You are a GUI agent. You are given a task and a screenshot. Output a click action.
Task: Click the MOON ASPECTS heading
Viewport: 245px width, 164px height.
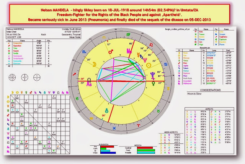171,132
